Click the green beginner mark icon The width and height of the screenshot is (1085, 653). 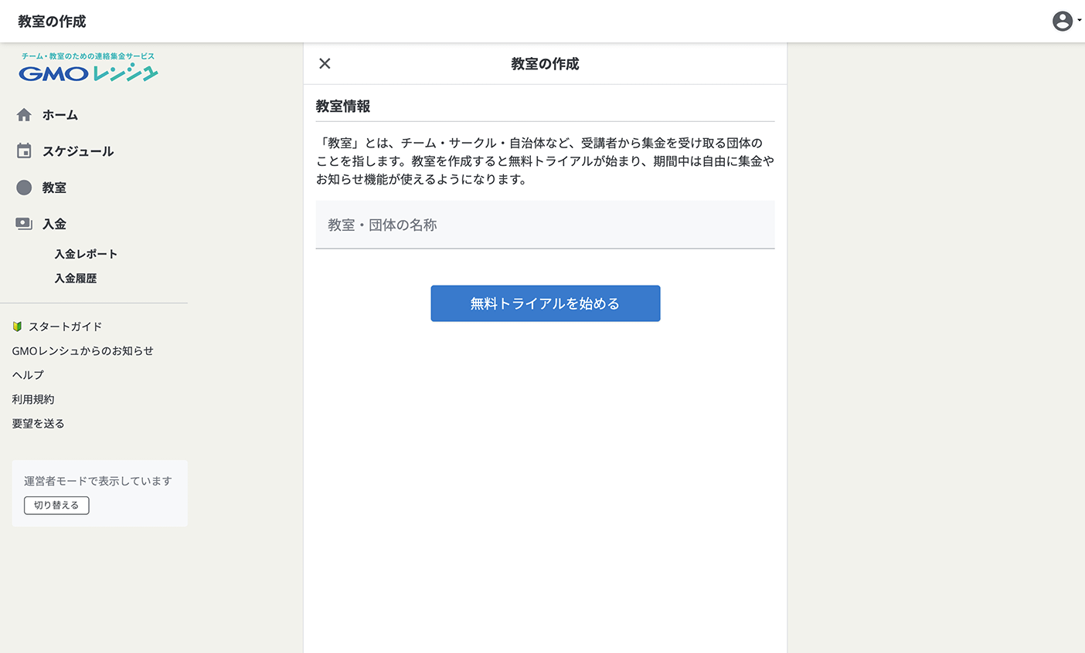tap(17, 326)
